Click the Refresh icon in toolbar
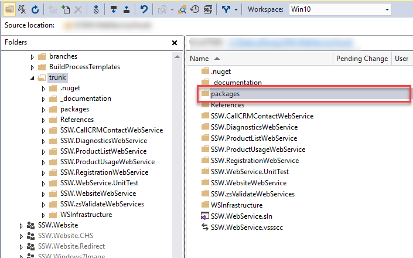This screenshot has height=258, width=413. coord(35,9)
